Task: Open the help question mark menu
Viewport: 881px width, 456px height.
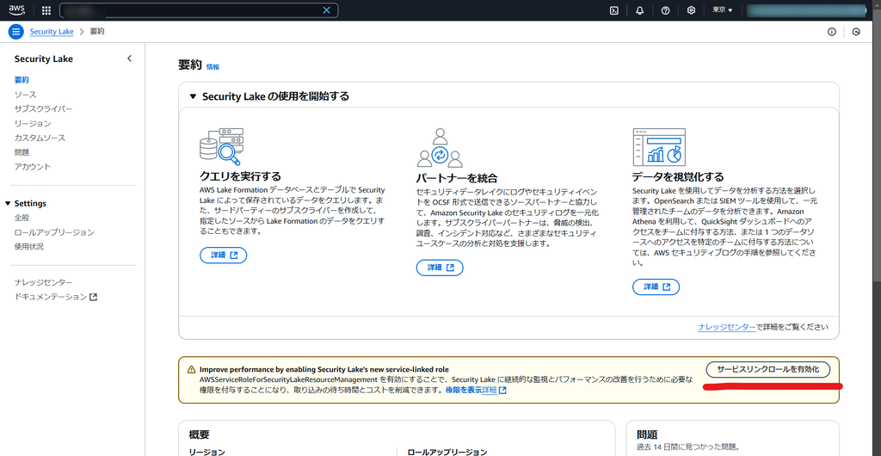Action: [x=665, y=10]
